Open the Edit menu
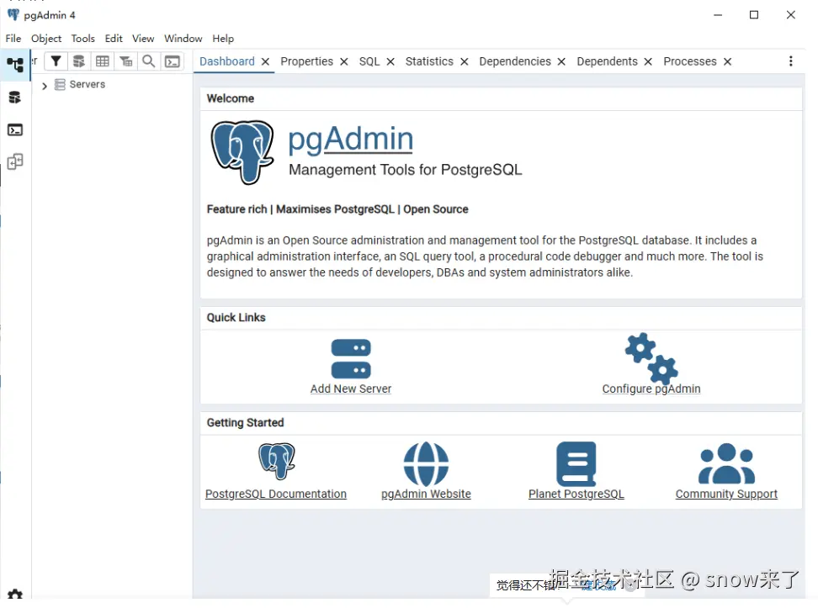Viewport: 818px width, 608px height. [x=114, y=39]
